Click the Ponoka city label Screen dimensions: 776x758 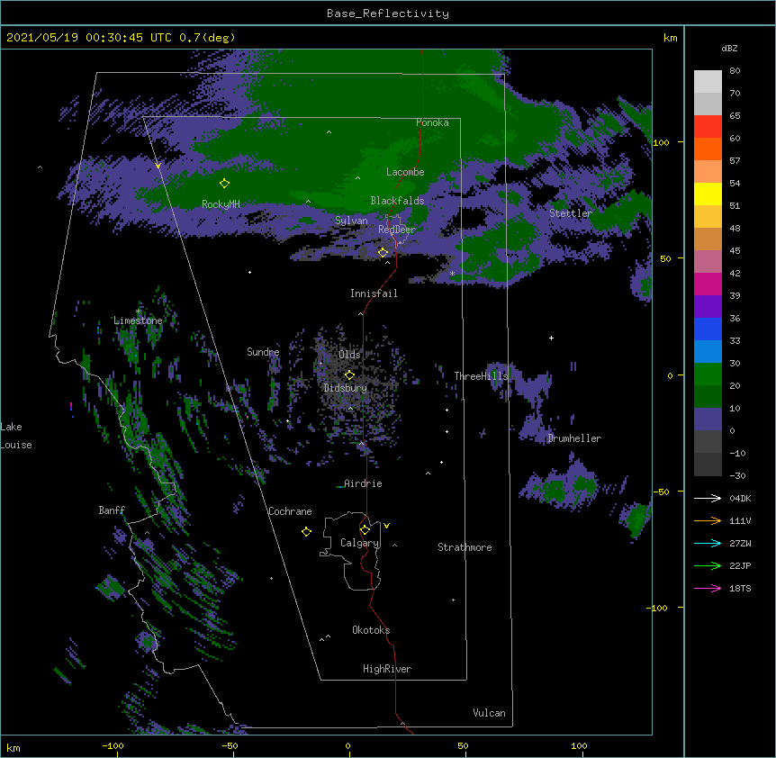432,122
